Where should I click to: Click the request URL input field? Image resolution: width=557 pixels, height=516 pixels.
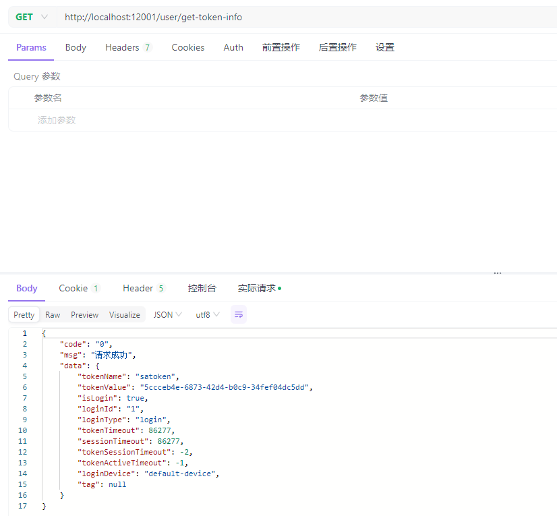303,17
